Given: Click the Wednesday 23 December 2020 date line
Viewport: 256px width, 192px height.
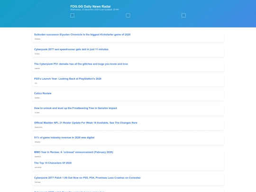Looking at the screenshot, I should pyautogui.click(x=94, y=9).
